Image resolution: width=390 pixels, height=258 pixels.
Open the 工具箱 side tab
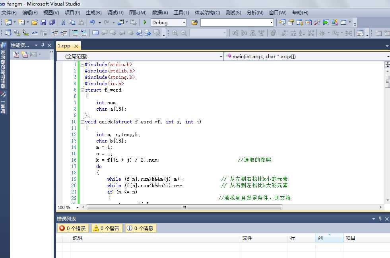coord(3,102)
